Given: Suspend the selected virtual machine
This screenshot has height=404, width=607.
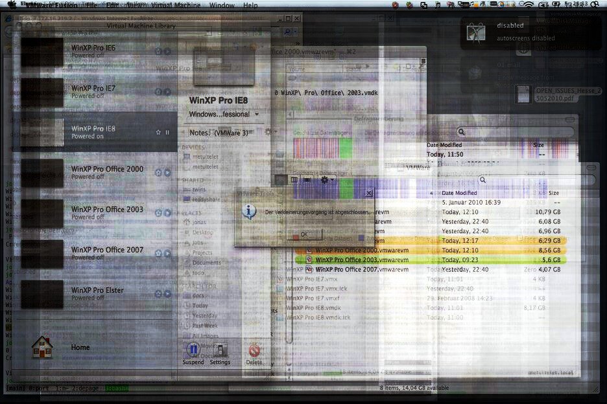Looking at the screenshot, I should [x=193, y=353].
